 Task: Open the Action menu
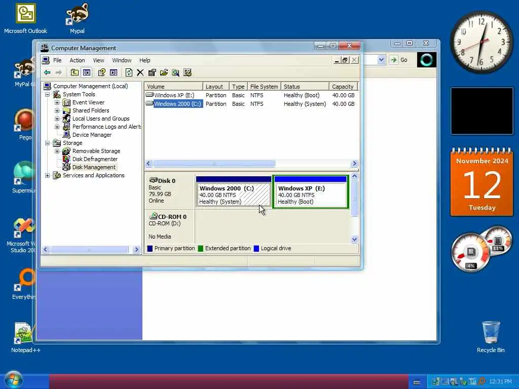(x=77, y=60)
